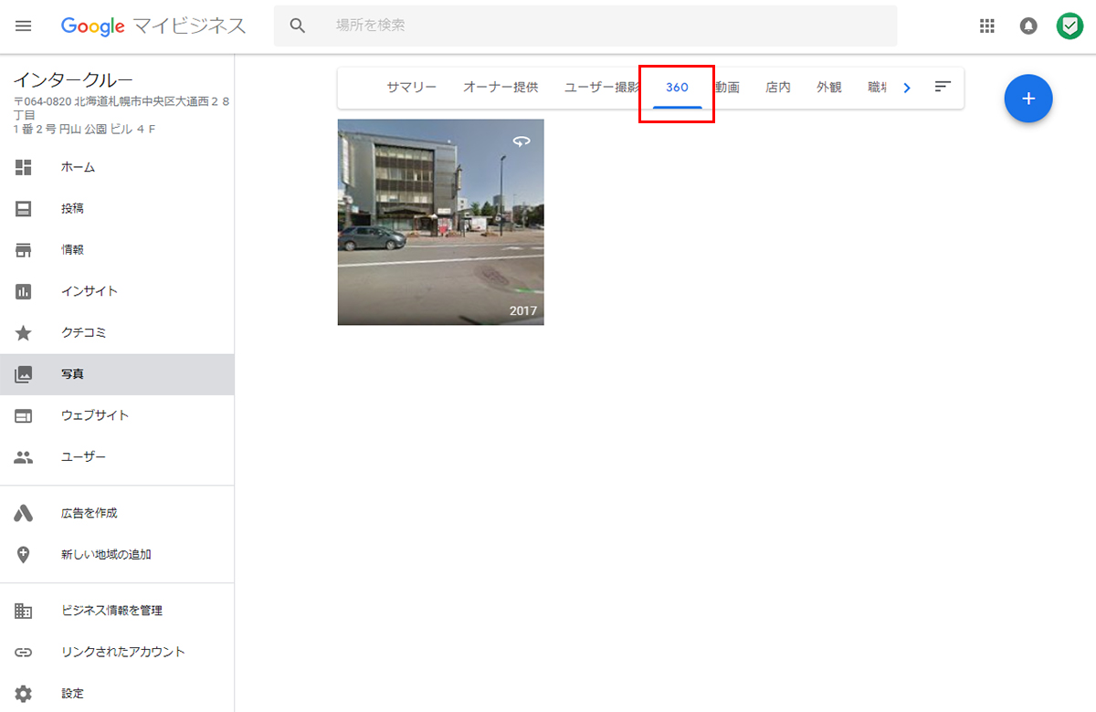Click the インタークルー business name
This screenshot has width=1096, height=712.
73,79
